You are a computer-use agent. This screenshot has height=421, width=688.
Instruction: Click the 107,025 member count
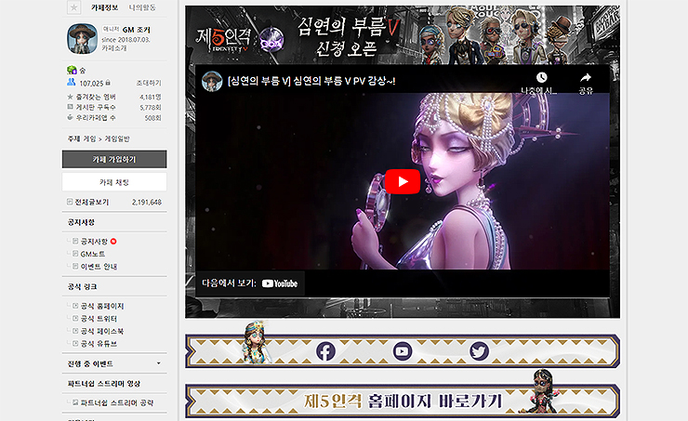click(x=91, y=83)
